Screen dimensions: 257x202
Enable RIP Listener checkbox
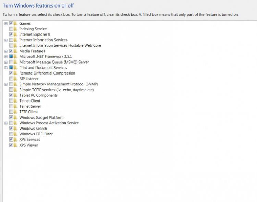coord(11,79)
